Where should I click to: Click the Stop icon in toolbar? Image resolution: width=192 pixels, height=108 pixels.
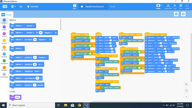click(x=181, y=6)
